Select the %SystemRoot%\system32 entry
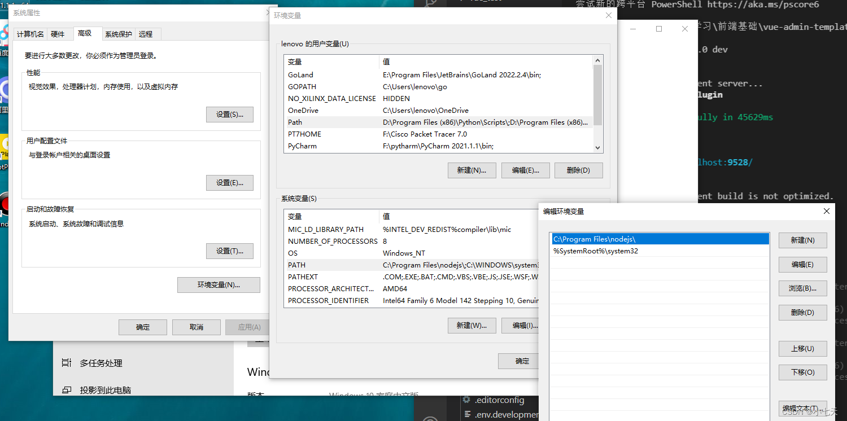 coord(660,251)
